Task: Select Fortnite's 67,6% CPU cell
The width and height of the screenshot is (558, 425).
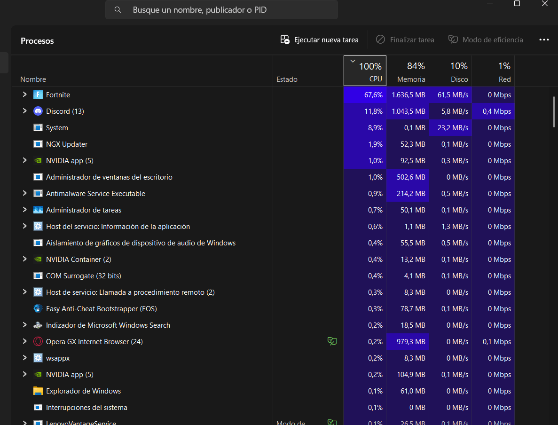Action: click(x=365, y=94)
